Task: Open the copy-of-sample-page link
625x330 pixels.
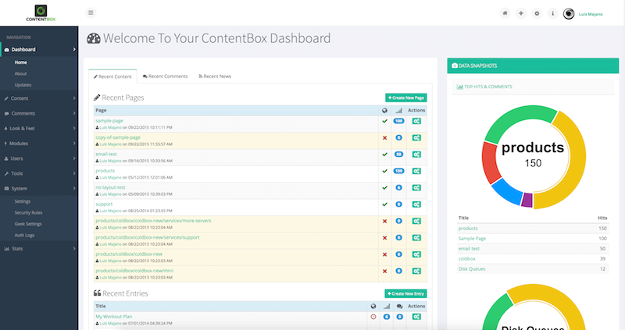Action: (x=118, y=137)
